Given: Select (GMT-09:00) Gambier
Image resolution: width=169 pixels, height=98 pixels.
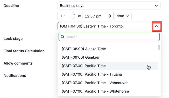Looking at the screenshot, I should pos(108,57).
